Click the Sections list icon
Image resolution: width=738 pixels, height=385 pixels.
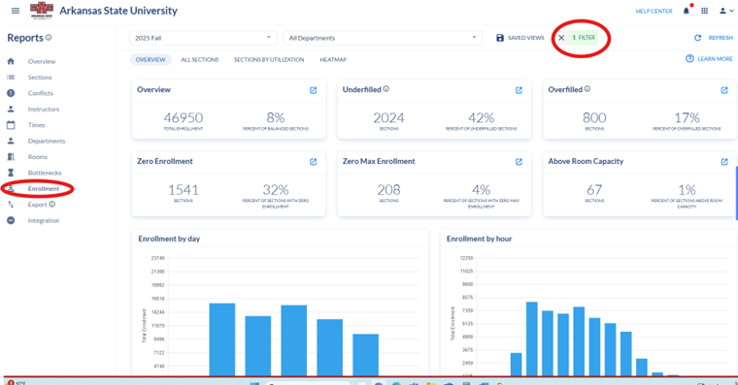click(11, 77)
